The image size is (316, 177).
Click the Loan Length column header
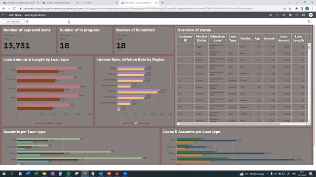point(298,38)
